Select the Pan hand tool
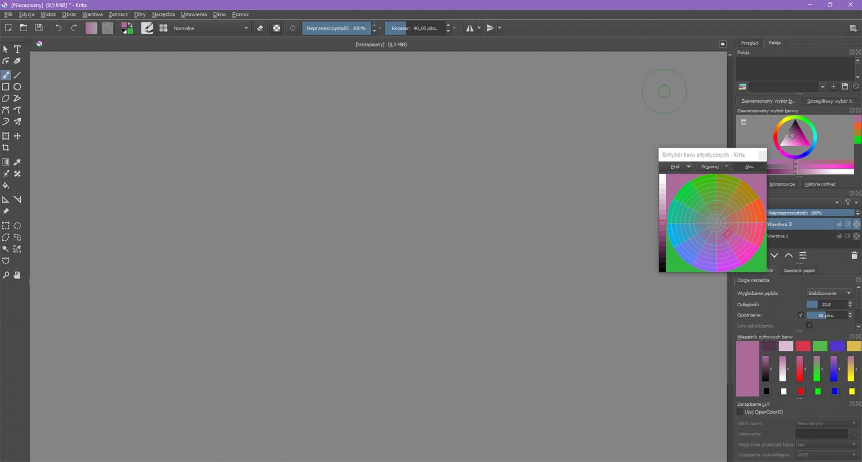Viewport: 862px width, 462px height. pos(17,275)
